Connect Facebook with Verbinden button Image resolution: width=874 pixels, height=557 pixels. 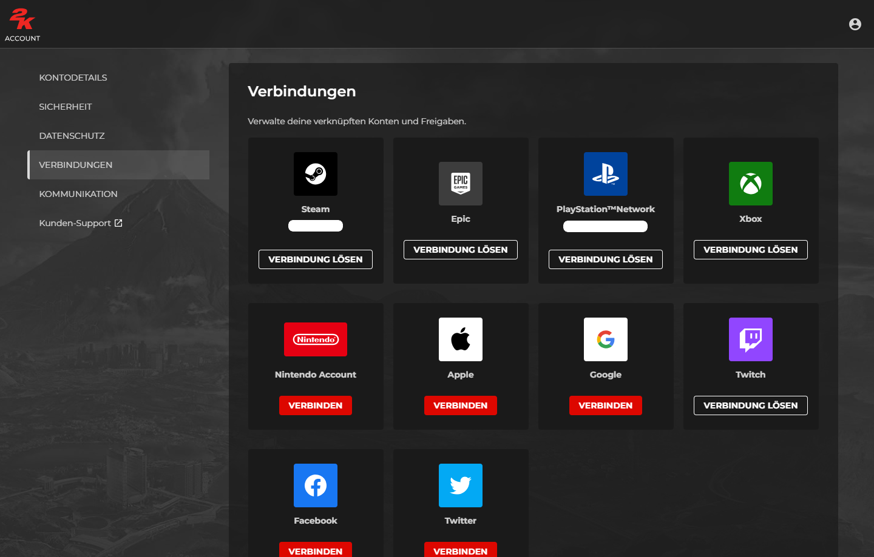coord(316,550)
